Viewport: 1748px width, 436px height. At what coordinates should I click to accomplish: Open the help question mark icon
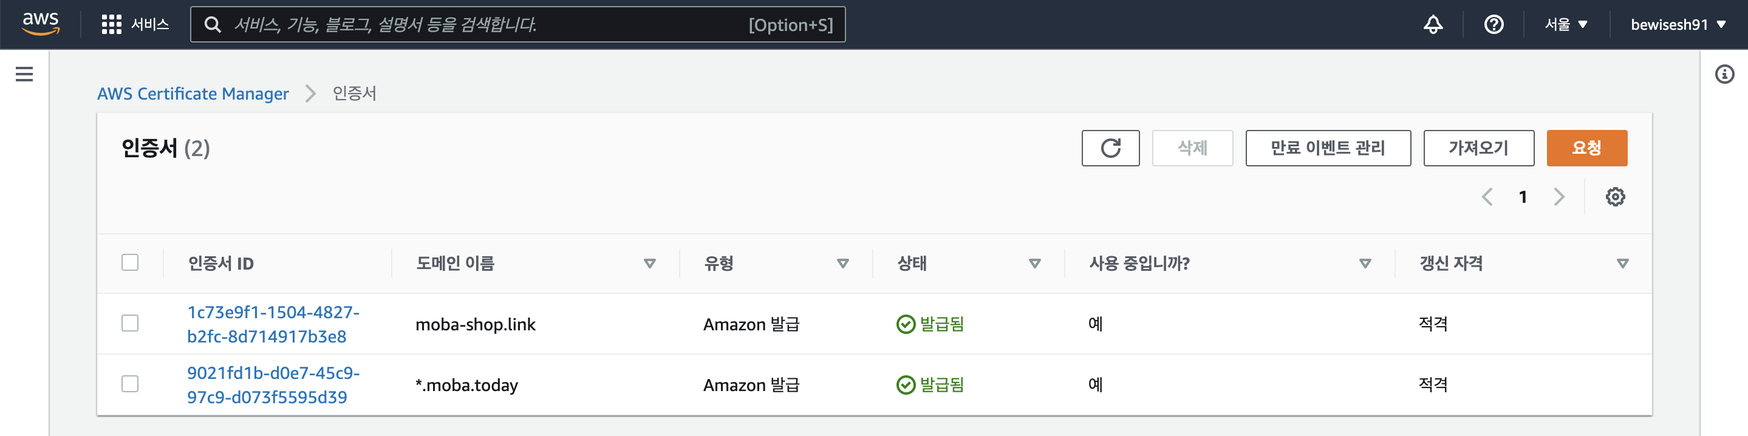point(1494,24)
